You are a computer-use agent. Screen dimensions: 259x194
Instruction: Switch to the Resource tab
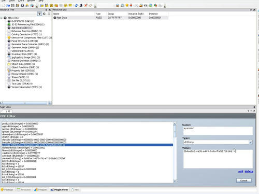[x=24, y=190]
